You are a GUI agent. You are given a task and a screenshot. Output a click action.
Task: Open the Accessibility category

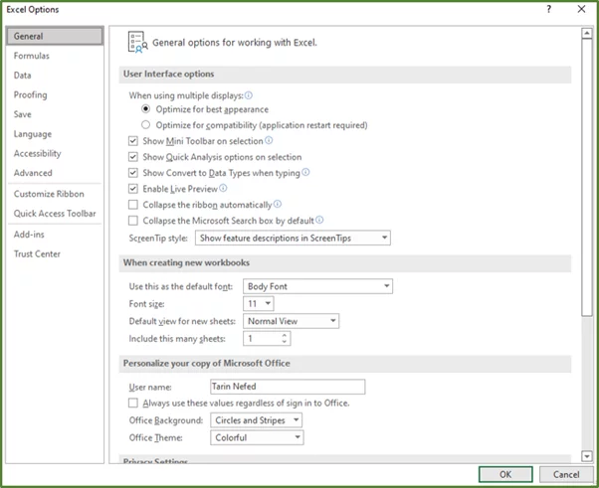coord(55,153)
